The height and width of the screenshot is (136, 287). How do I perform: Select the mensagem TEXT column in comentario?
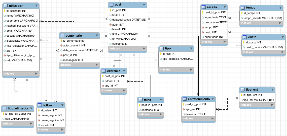coord(74,60)
